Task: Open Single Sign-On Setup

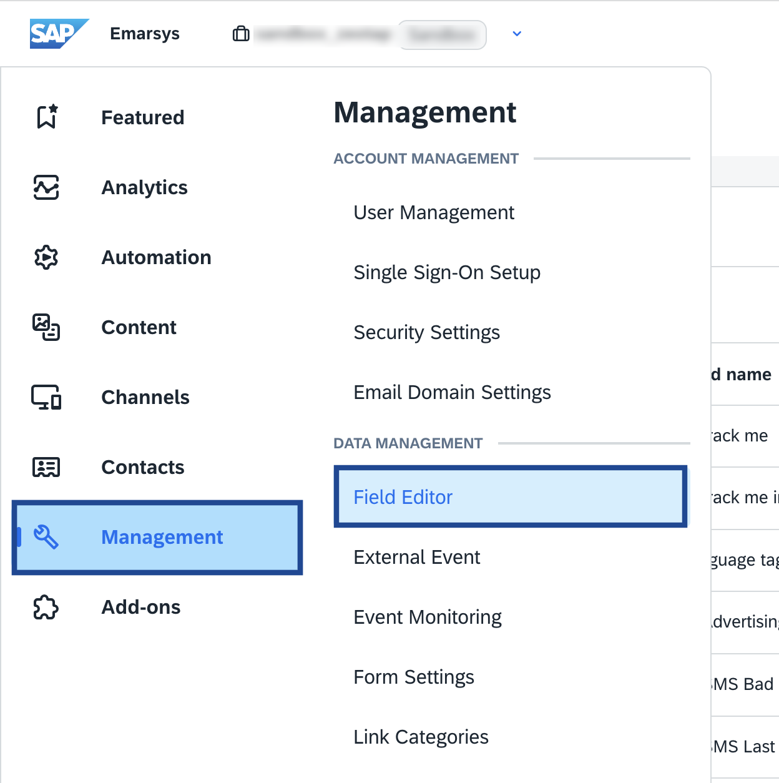Action: click(447, 273)
